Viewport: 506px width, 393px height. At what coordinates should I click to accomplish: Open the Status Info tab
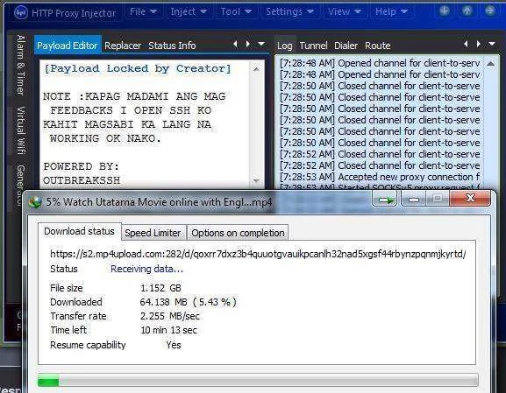[172, 46]
